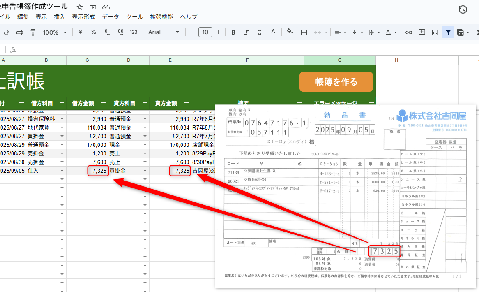Screen dimensions: 479x292
Task: Disable the active filter toggle
Action: pos(448,32)
